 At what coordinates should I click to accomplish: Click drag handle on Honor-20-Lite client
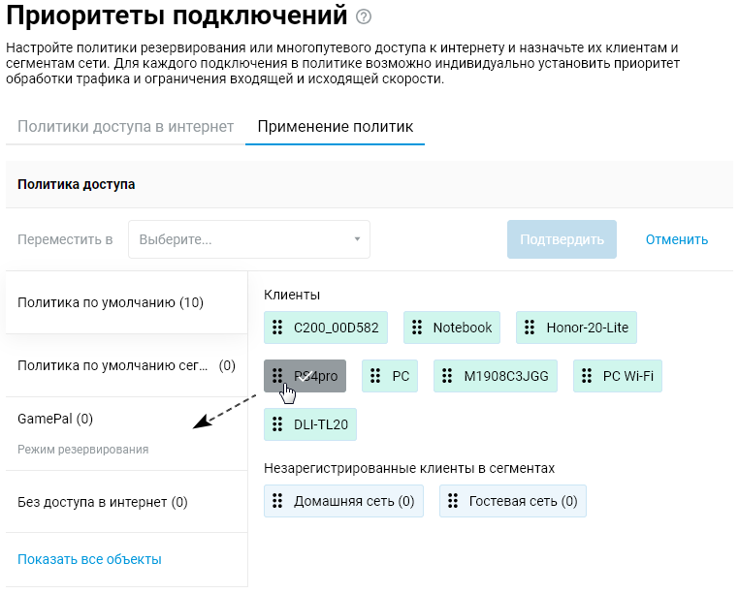530,328
